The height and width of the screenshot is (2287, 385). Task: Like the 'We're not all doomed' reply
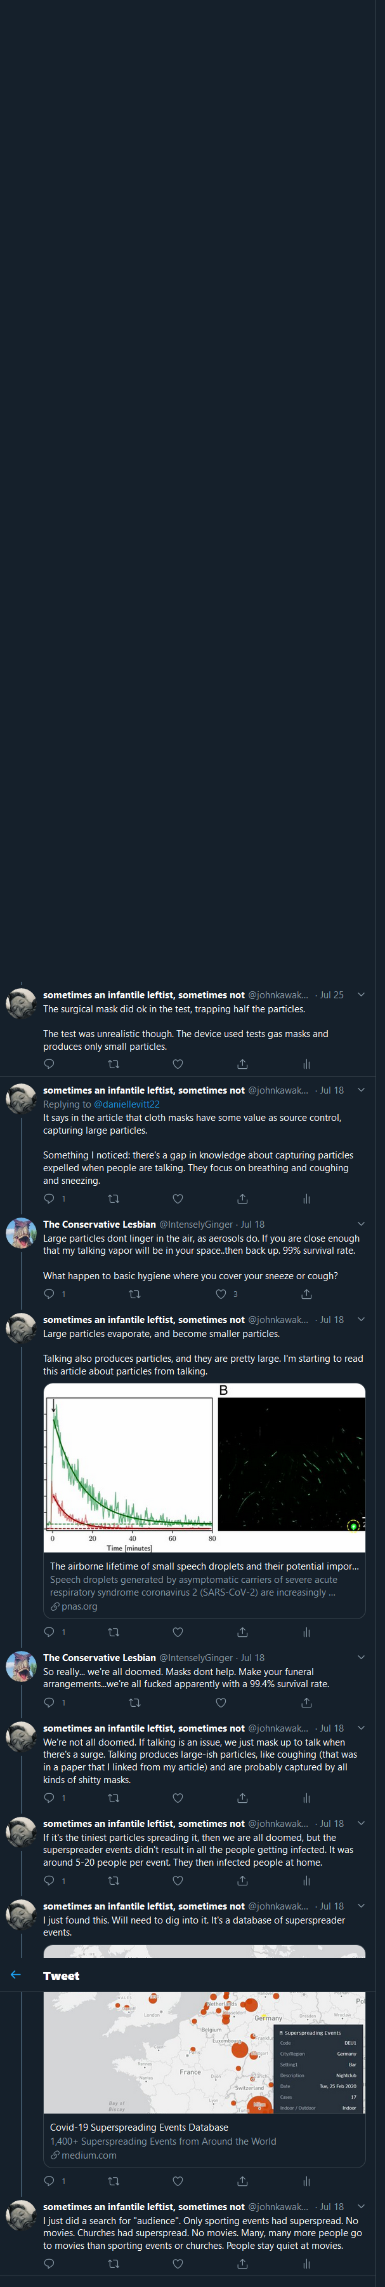tap(178, 1798)
